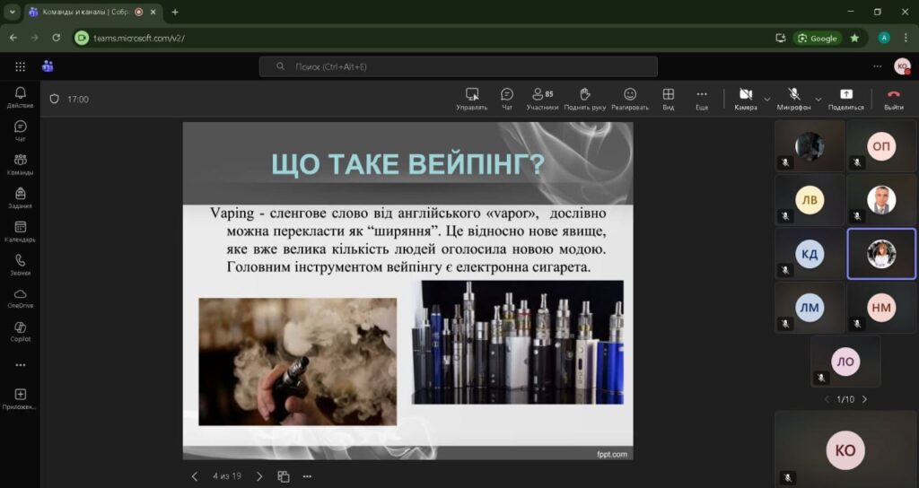Screen dimensions: 919x488
Task: Open Календарь in the left sidebar
Action: point(20,231)
